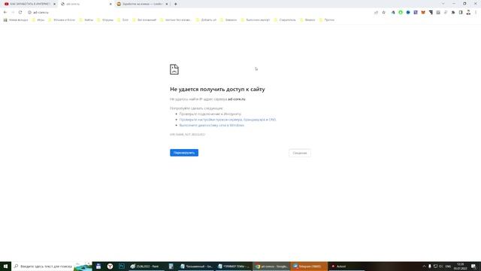Switch to the Telegram taskbar button
The width and height of the screenshot is (481, 271).
[309, 266]
